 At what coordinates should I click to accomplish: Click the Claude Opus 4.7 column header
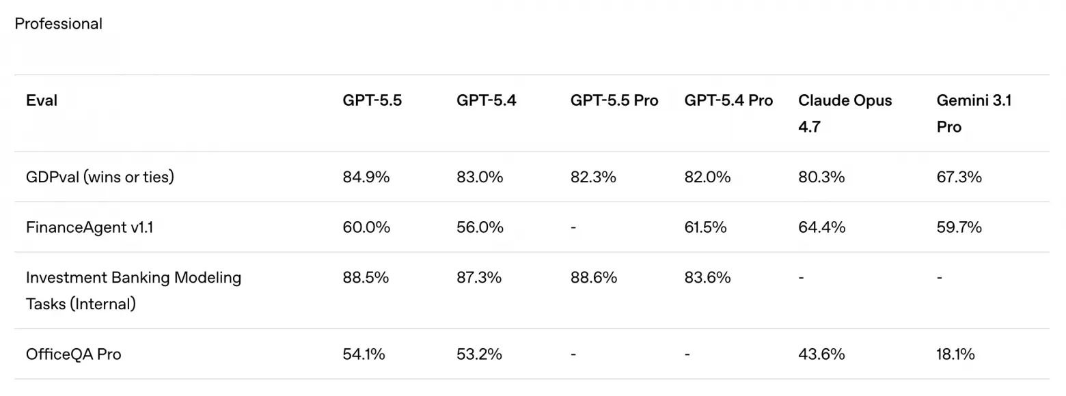pos(845,113)
